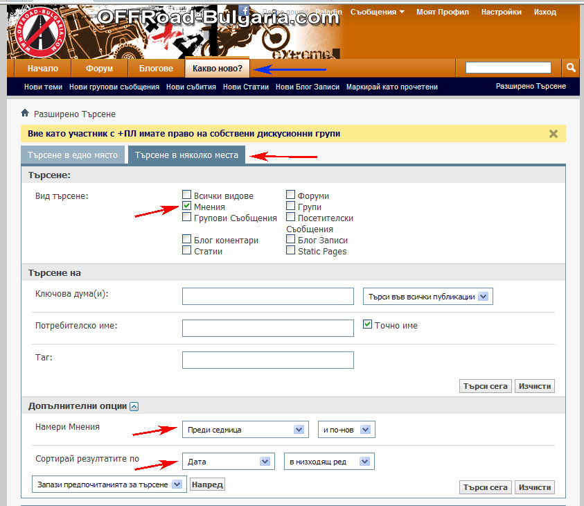Open the Дата sort dropdown
The image size is (584, 506).
(229, 461)
